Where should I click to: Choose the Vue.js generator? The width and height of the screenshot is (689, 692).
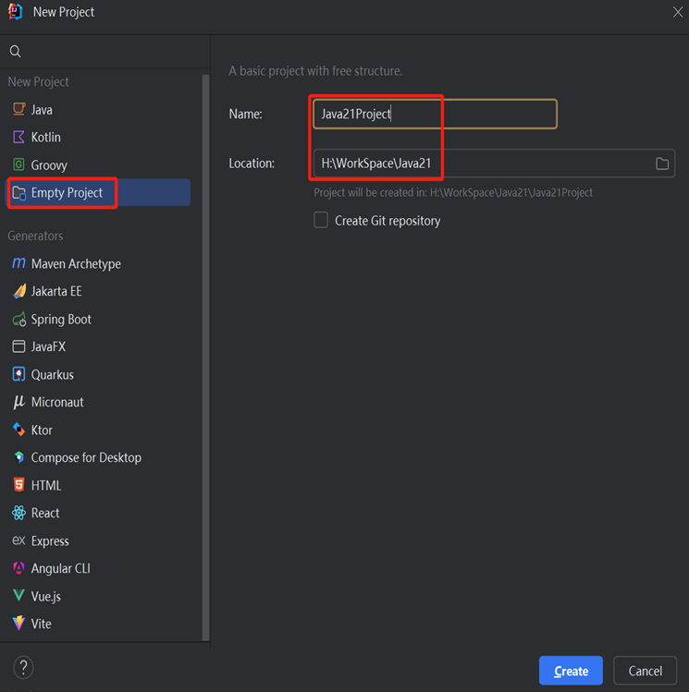coord(99,596)
